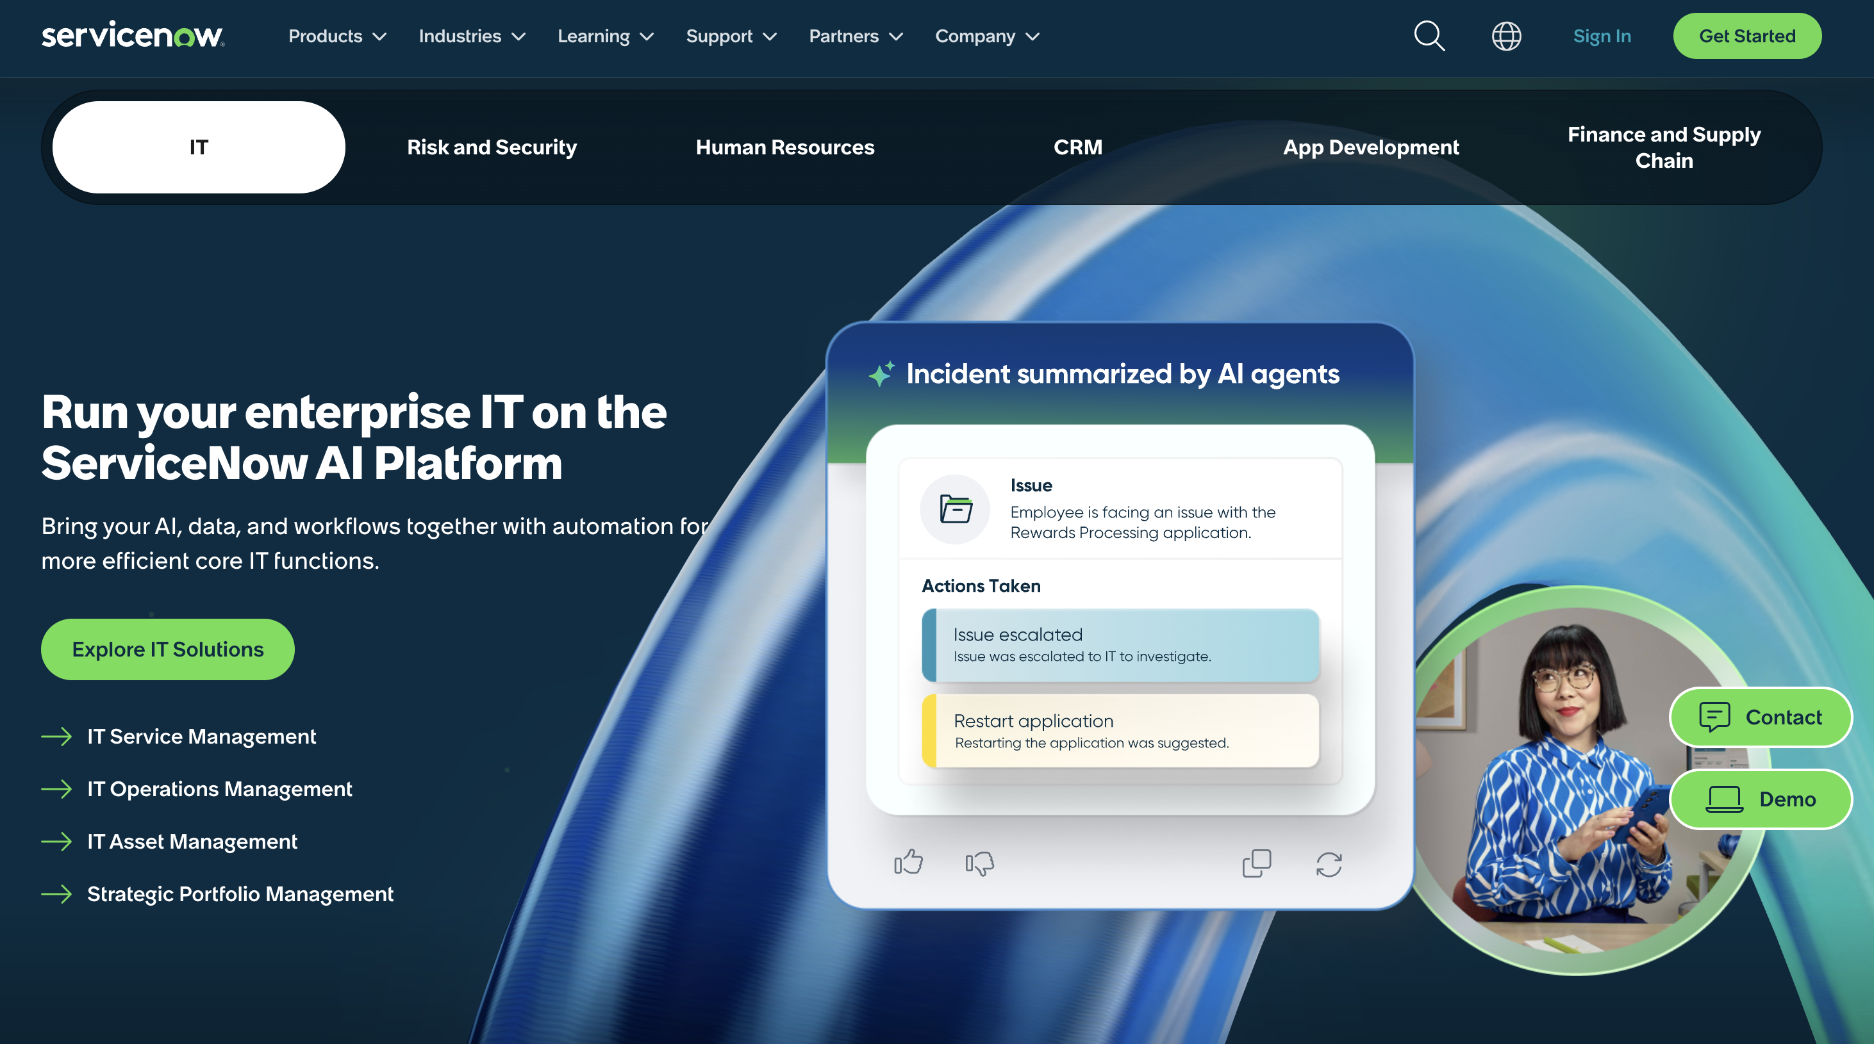Expand the Products dropdown menu
The height and width of the screenshot is (1044, 1874).
[337, 36]
